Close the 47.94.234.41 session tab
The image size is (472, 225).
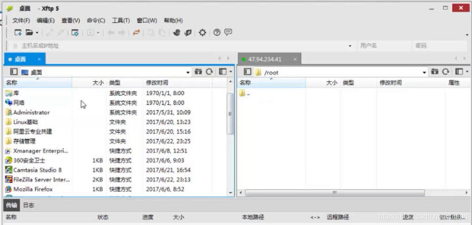tap(295, 59)
